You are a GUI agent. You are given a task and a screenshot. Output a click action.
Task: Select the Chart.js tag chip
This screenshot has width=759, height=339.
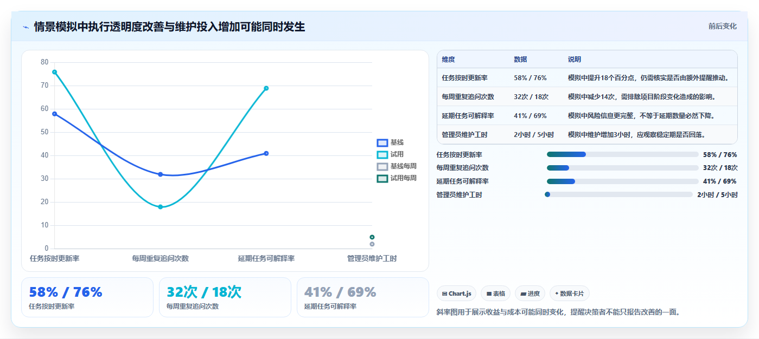[457, 294]
